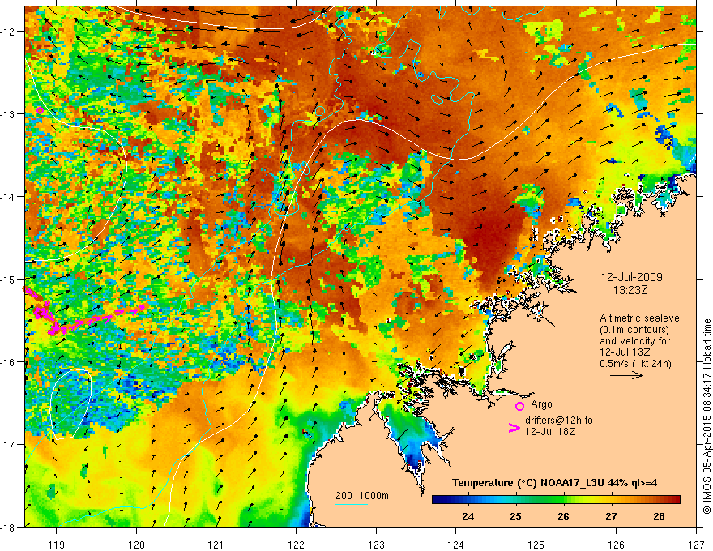Click the '0.5m/s (1kt 24h)' label
713x551 pixels.
636,363
